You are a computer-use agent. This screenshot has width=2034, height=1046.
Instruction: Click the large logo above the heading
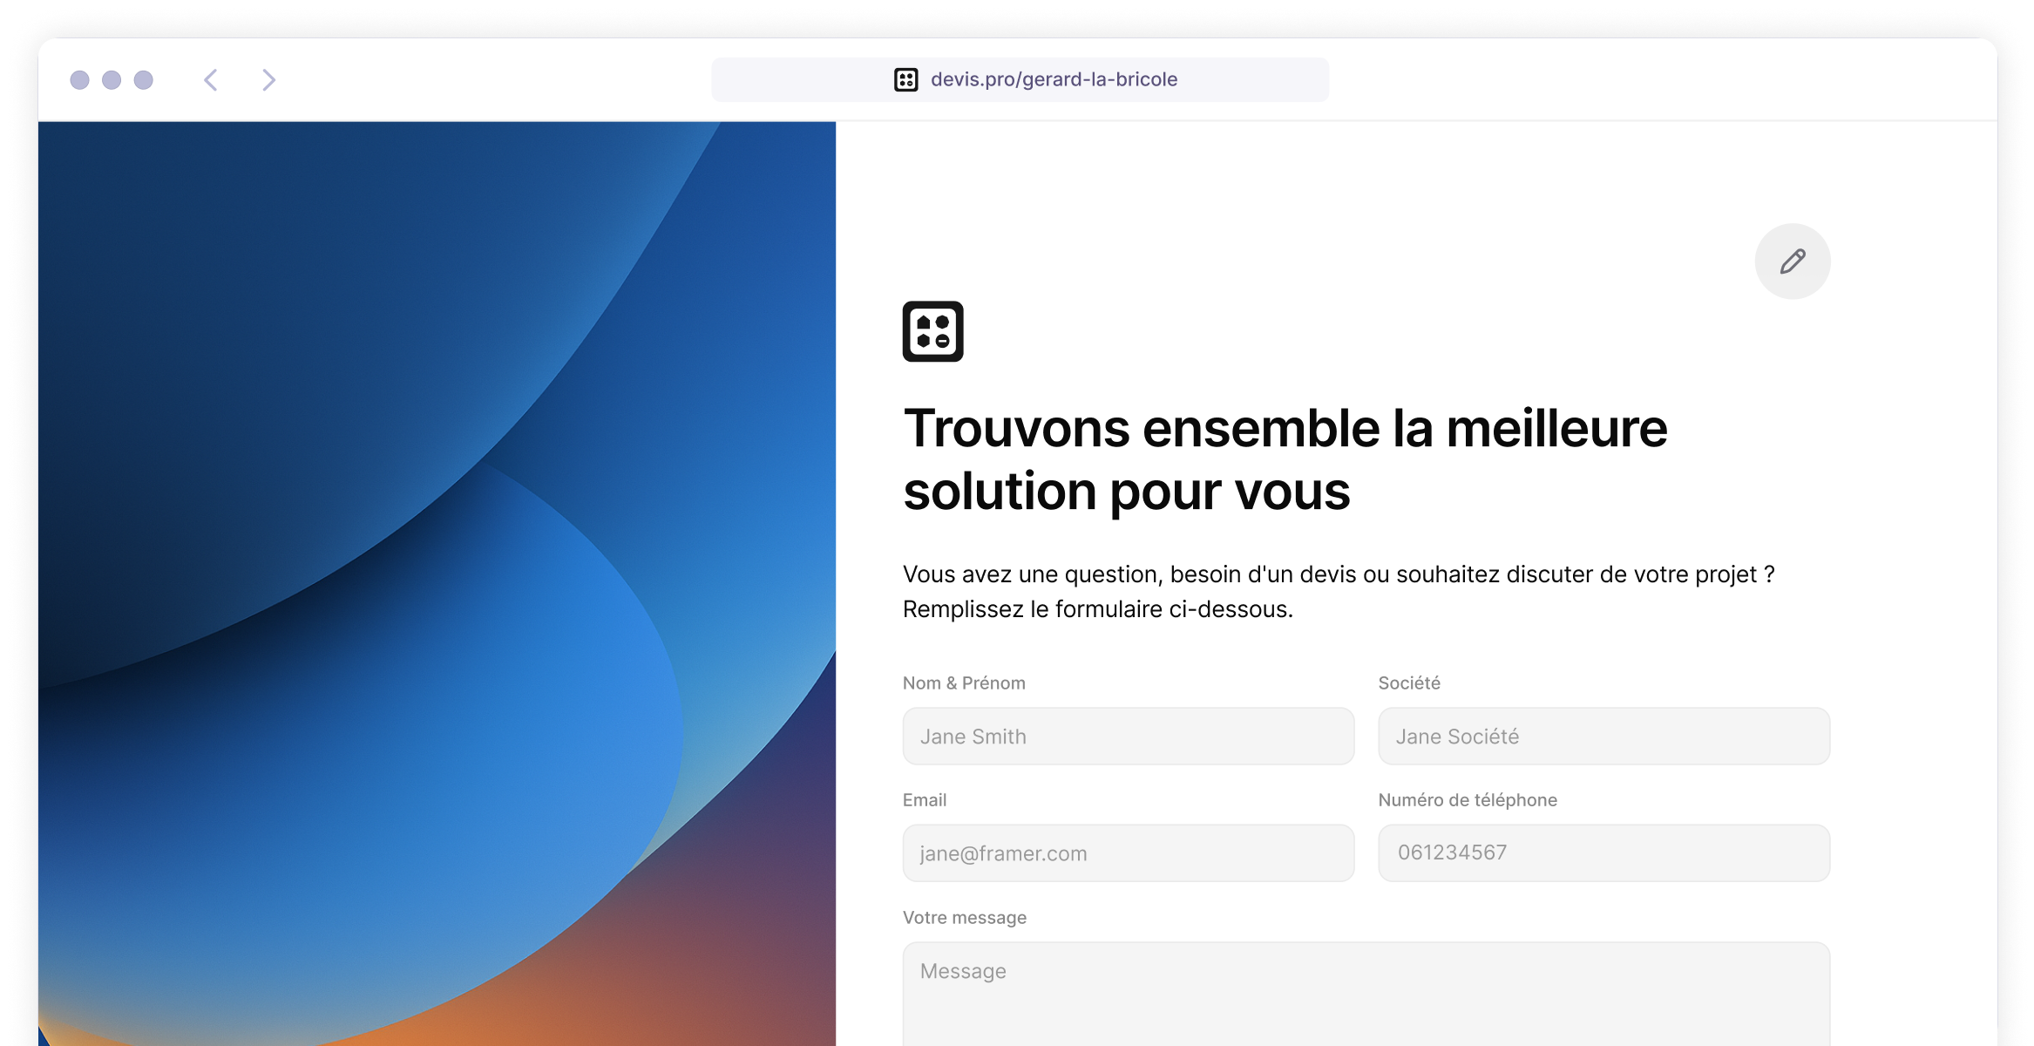pyautogui.click(x=932, y=331)
